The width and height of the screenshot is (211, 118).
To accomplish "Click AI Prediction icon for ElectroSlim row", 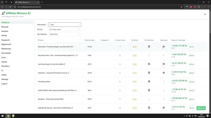I will [x=149, y=46].
